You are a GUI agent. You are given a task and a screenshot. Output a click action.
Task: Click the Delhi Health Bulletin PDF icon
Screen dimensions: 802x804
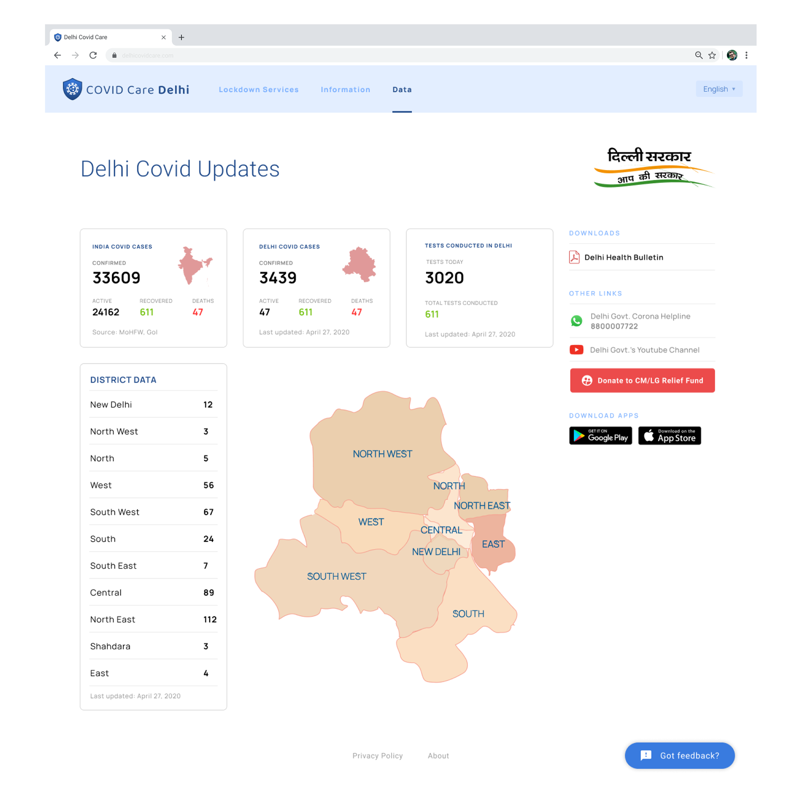click(574, 257)
